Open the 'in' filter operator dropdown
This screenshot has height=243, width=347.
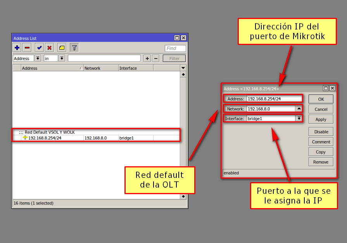[62, 59]
